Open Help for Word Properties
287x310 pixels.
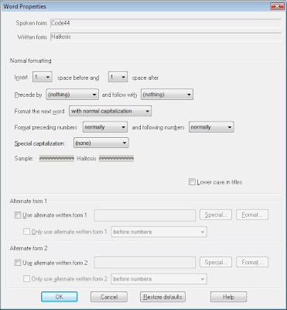[228, 297]
